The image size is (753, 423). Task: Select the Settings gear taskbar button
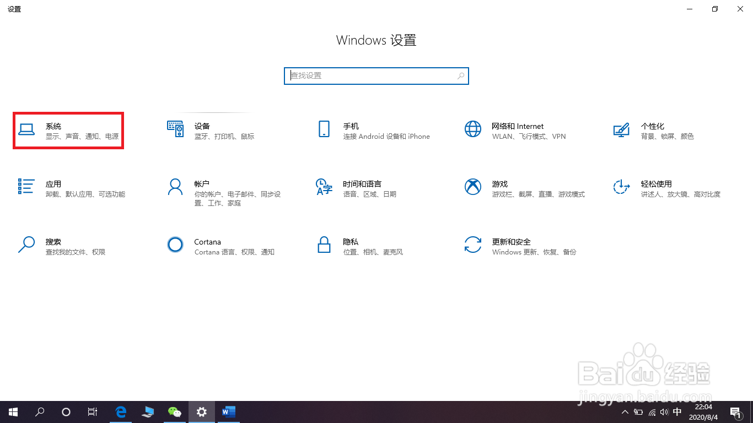tap(202, 411)
